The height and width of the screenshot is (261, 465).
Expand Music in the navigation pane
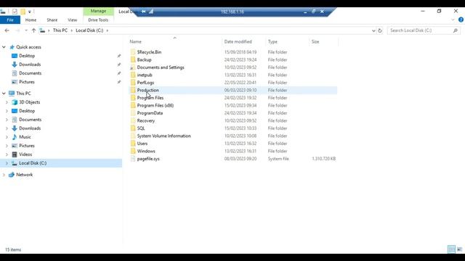pos(7,137)
